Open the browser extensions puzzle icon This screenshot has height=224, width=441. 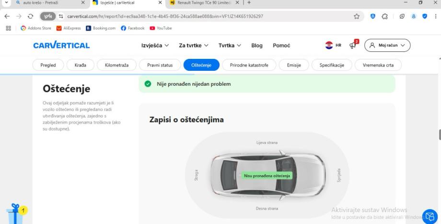[x=384, y=16]
